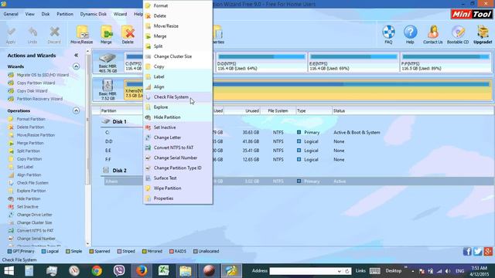Click the Windows Start button
The width and height of the screenshot is (495, 278).
(x=9, y=271)
